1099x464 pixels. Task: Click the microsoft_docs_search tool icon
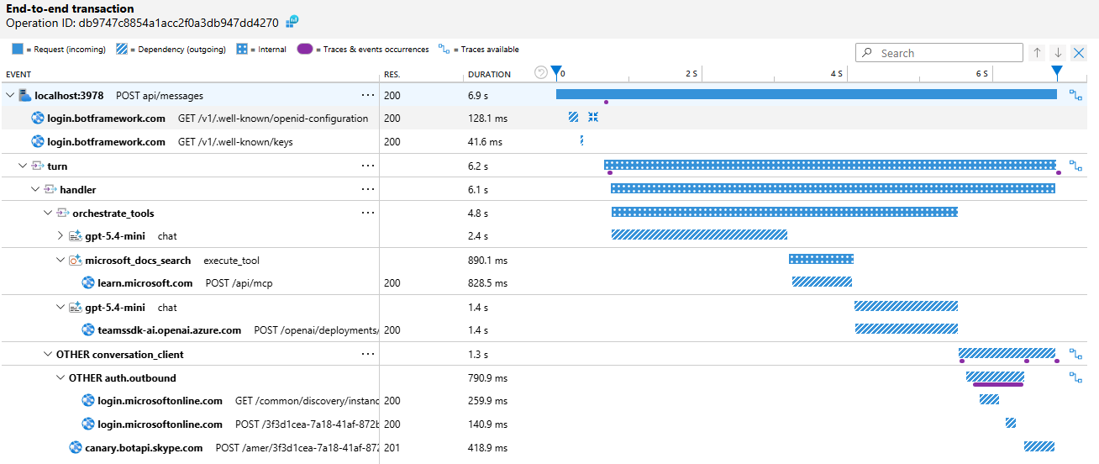(x=75, y=261)
